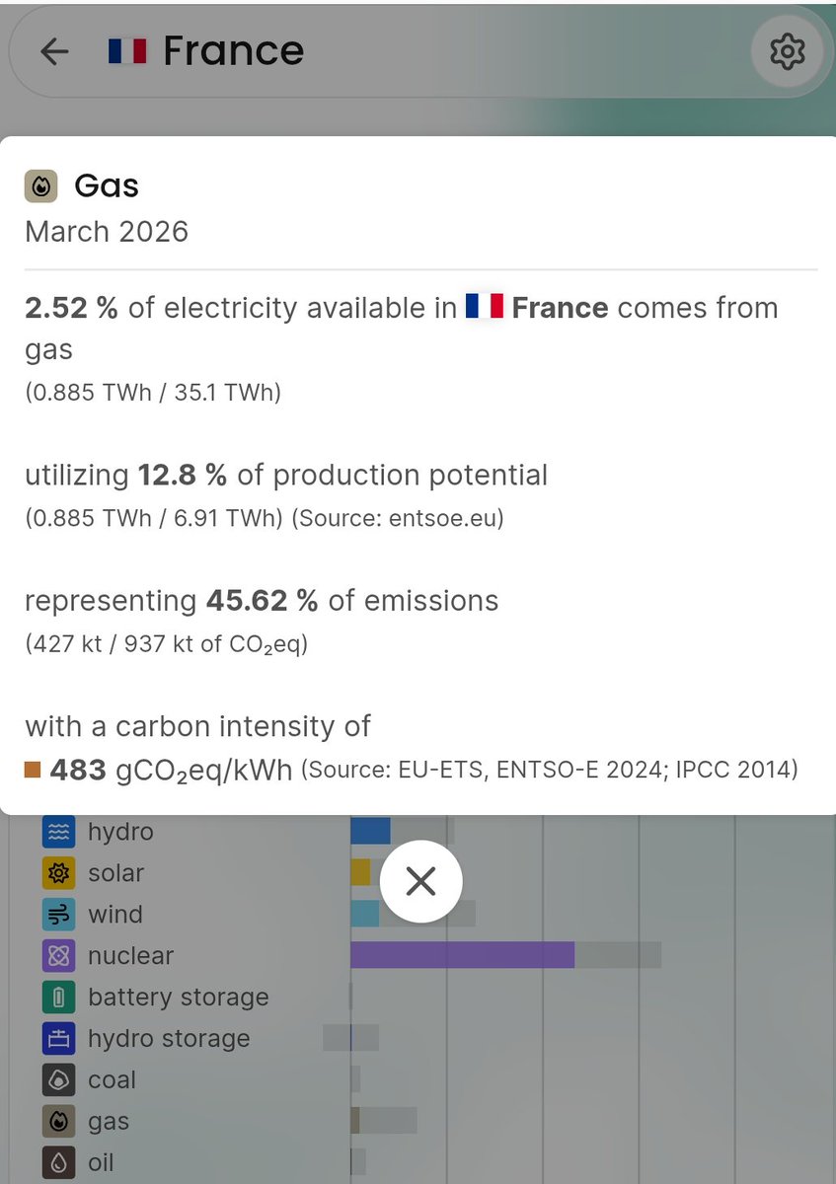Click the purple nuclear production bar
Screen dimensions: 836x1184
coord(462,955)
